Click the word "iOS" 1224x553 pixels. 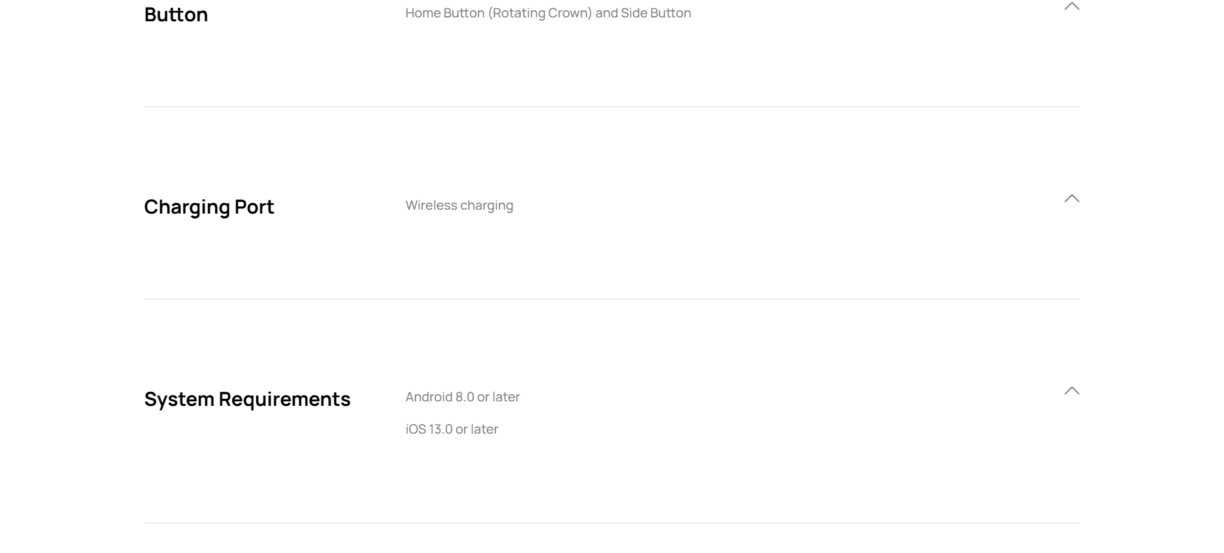[x=416, y=429]
